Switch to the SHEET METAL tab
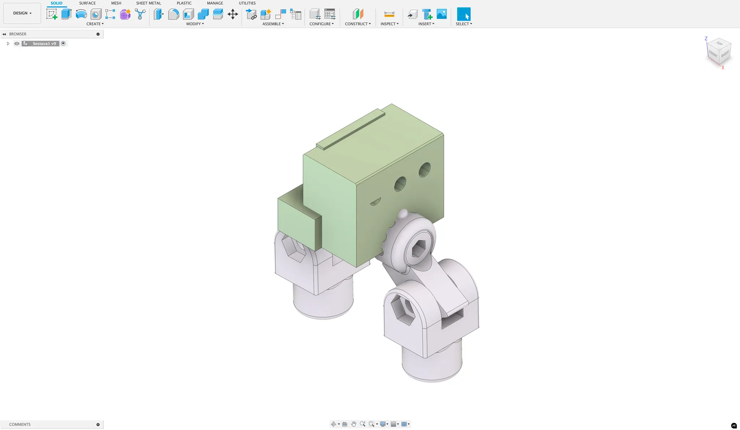This screenshot has width=740, height=430. click(x=148, y=3)
